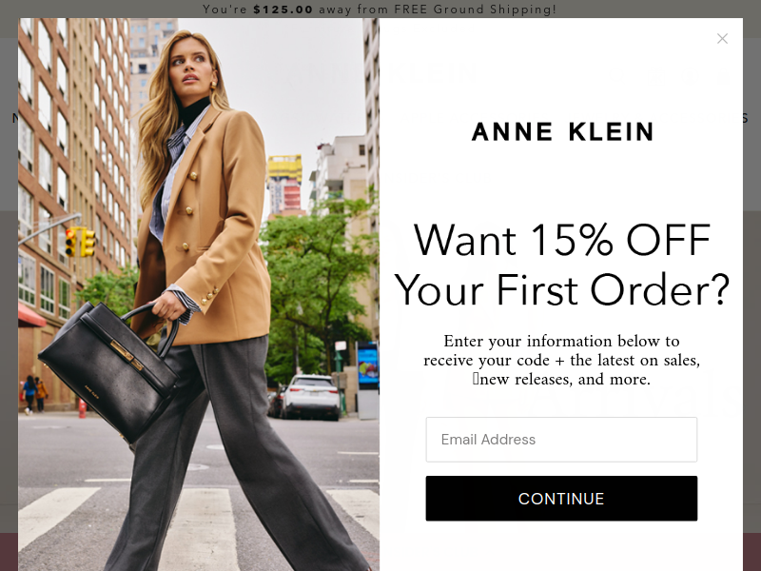This screenshot has height=571, width=761.
Task: Click the dimmed nav item at left edge
Action: [x=14, y=118]
